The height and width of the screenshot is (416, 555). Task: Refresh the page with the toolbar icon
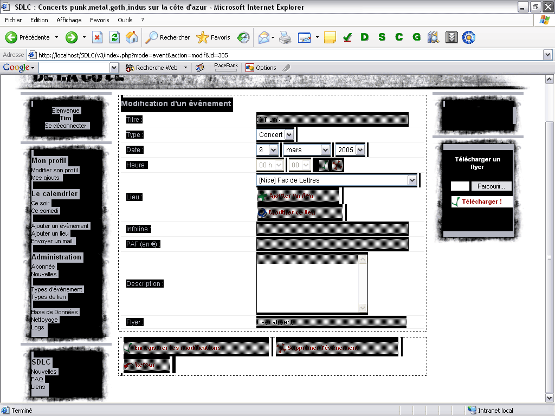tap(114, 37)
